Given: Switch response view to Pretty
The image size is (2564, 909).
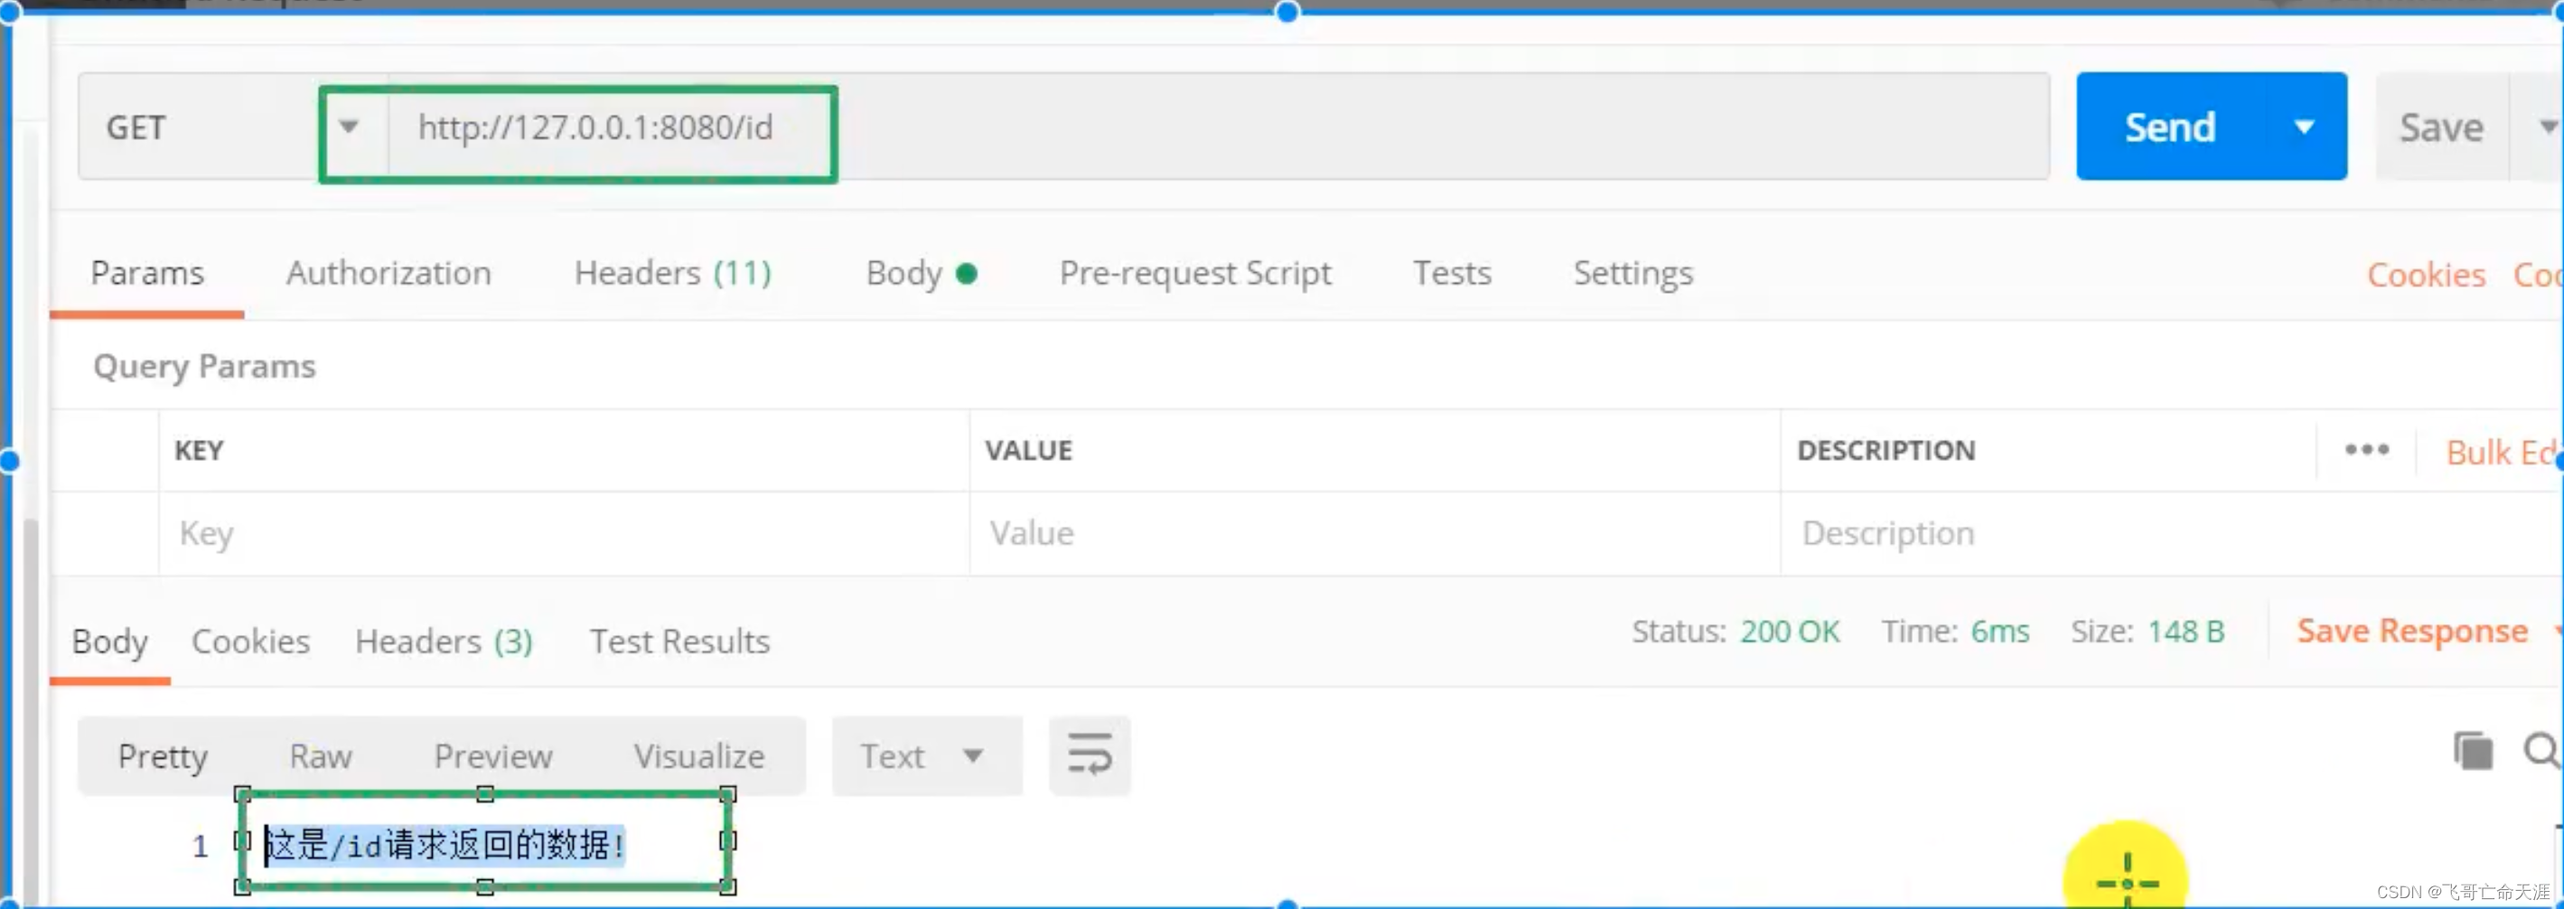Looking at the screenshot, I should pos(163,756).
